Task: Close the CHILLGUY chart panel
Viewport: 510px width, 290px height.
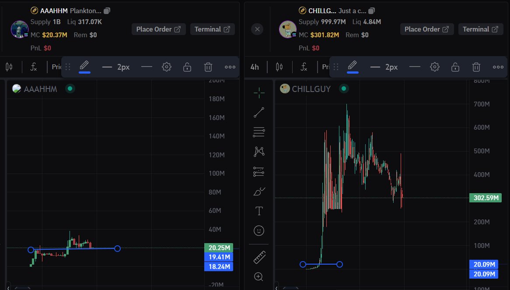Action: (x=257, y=29)
